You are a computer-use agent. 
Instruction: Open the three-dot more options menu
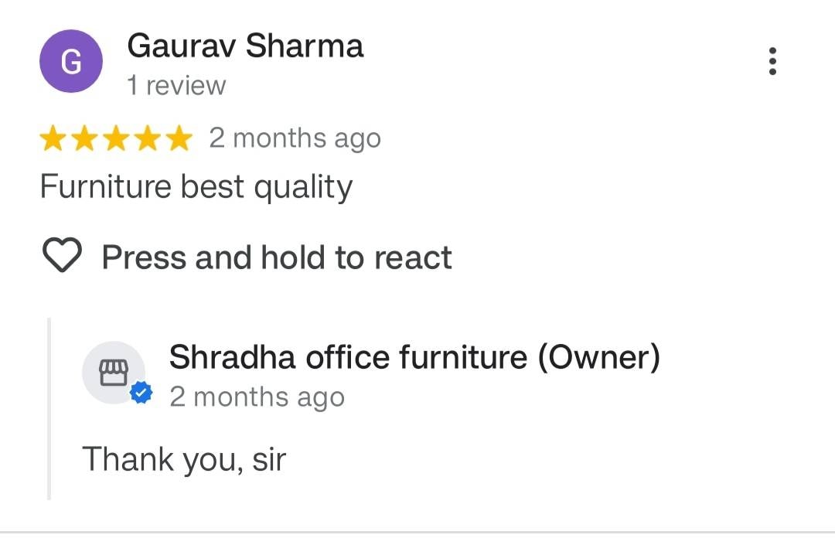772,61
